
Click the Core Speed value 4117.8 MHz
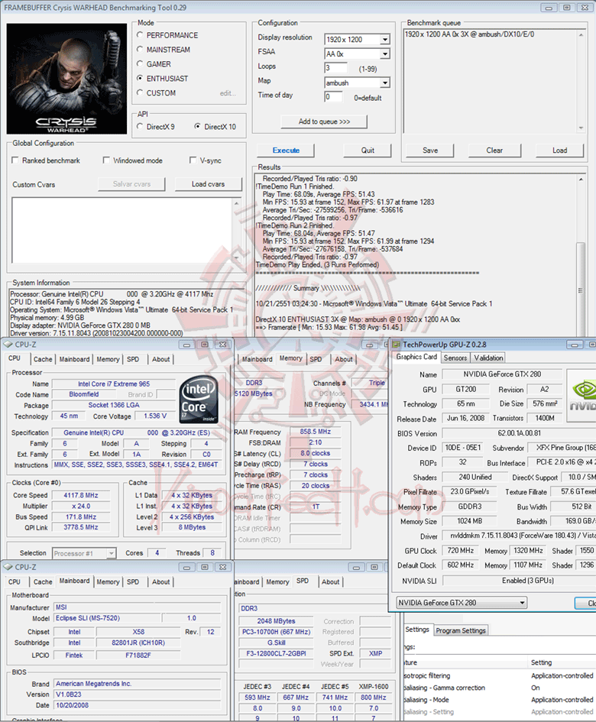tap(80, 495)
